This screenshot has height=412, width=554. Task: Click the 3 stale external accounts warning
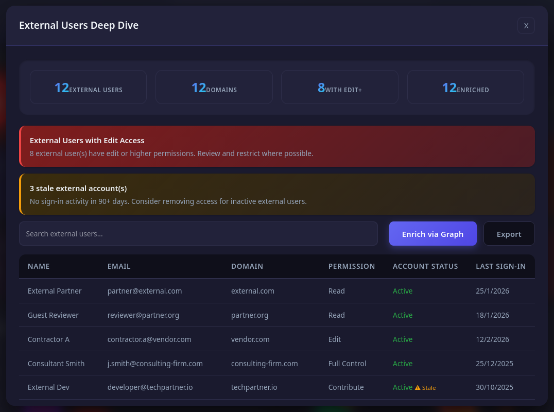(x=277, y=194)
